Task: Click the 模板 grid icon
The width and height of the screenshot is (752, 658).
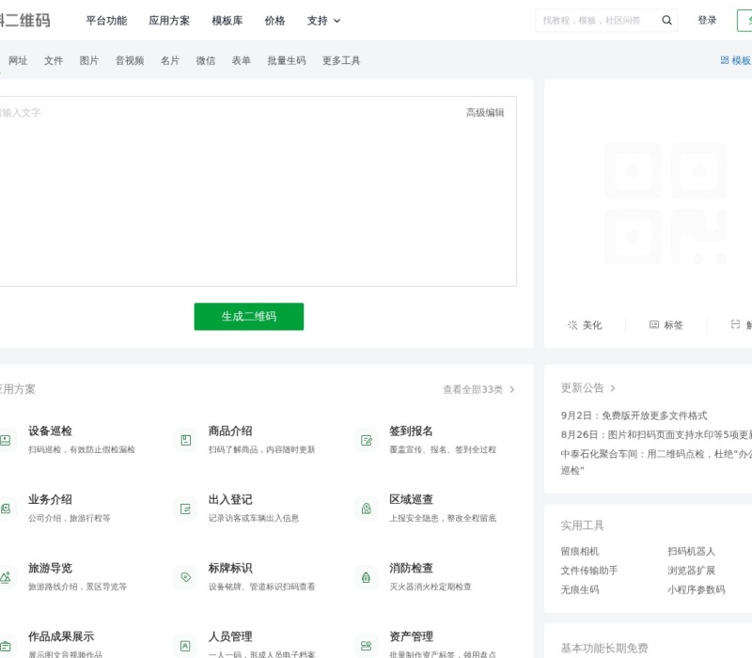Action: [724, 60]
